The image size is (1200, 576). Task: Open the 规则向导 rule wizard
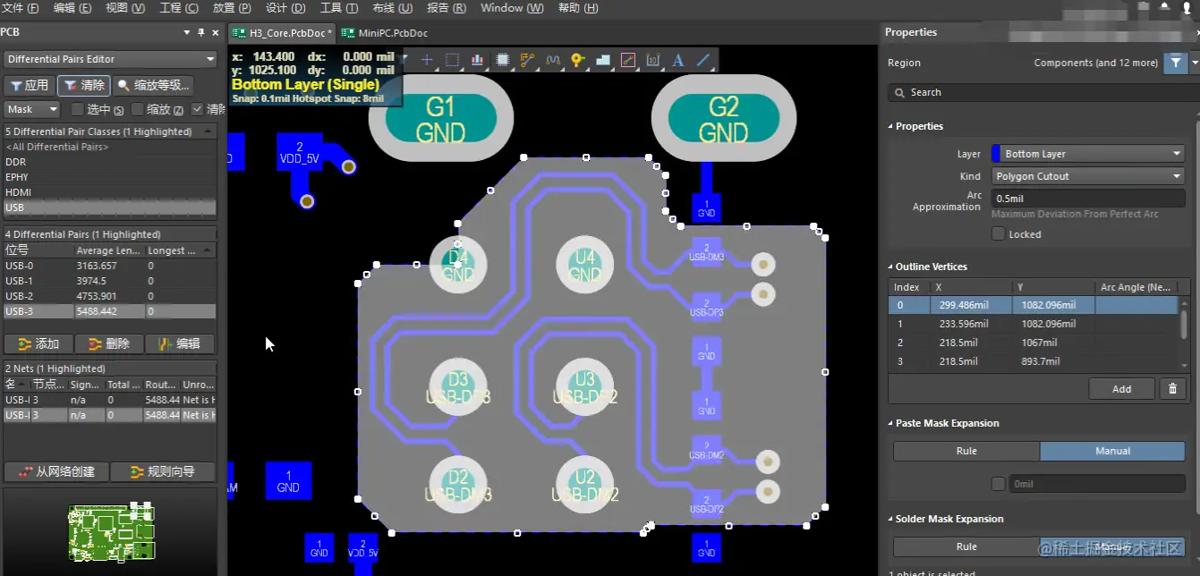click(162, 471)
